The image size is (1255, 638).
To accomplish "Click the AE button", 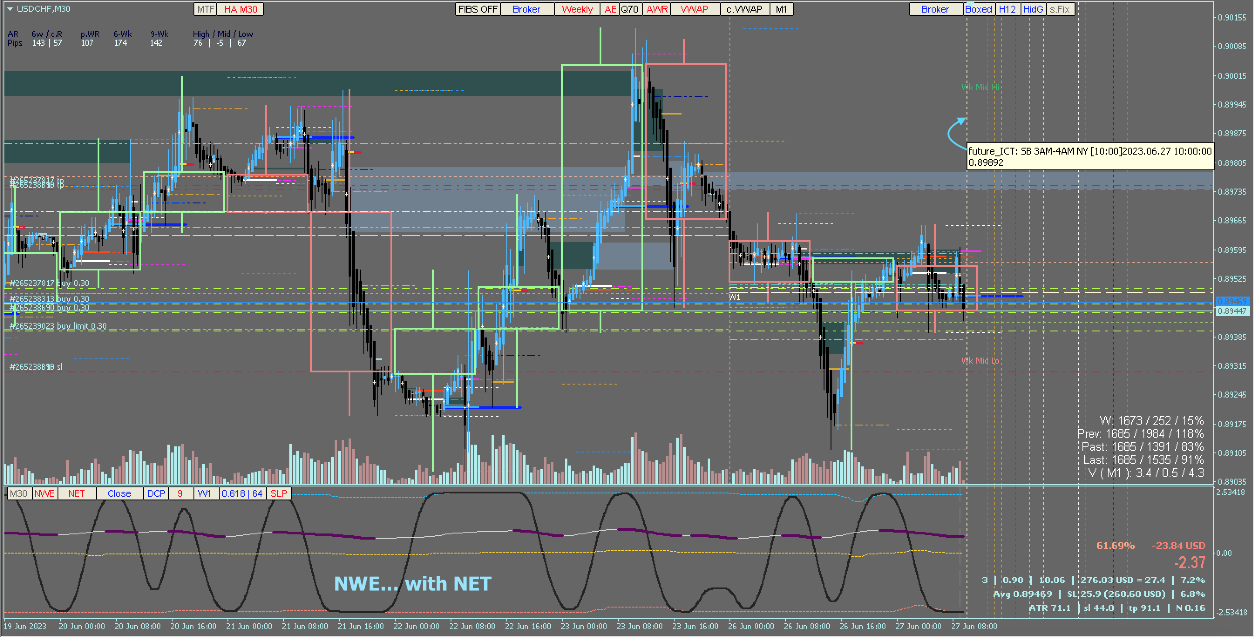I will pos(610,9).
